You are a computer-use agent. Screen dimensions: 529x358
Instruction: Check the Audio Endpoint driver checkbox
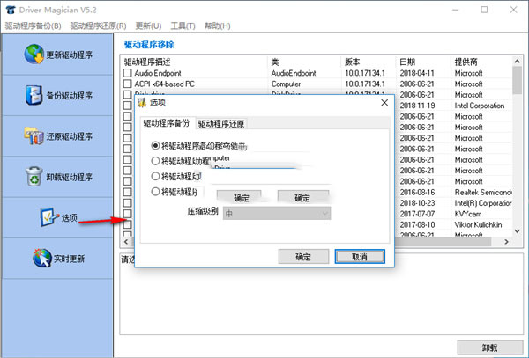128,73
